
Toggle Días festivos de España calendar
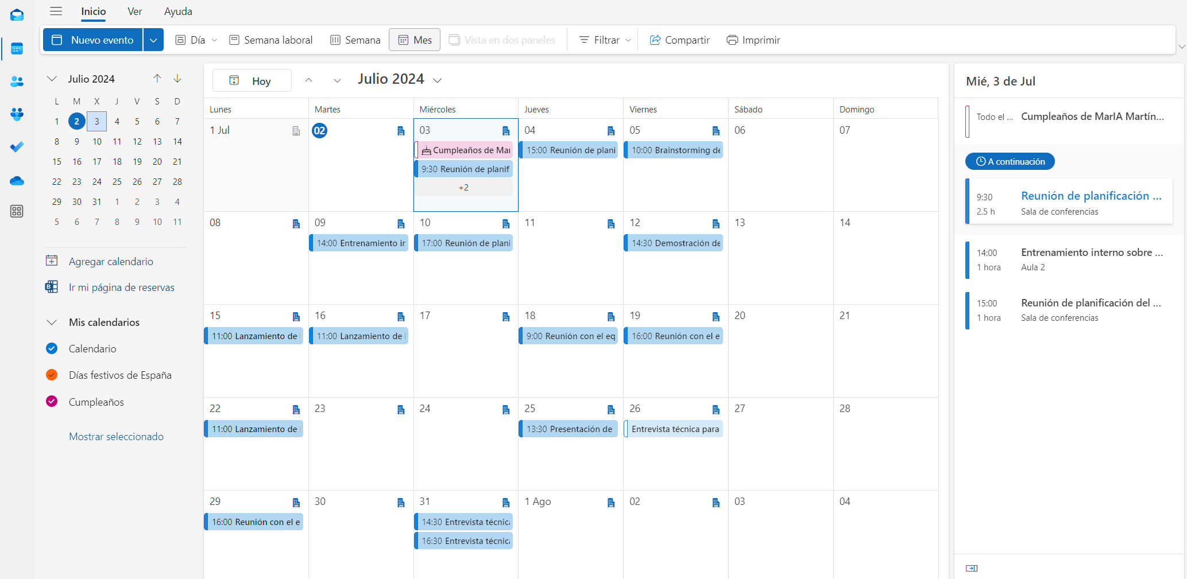point(52,375)
